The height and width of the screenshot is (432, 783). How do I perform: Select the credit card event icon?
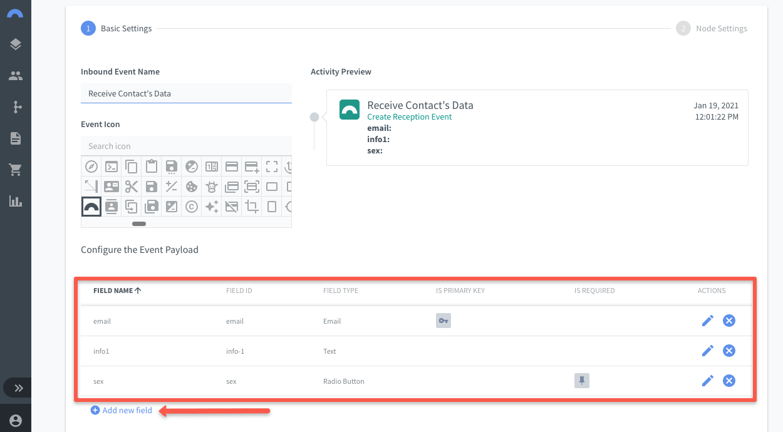pyautogui.click(x=232, y=167)
